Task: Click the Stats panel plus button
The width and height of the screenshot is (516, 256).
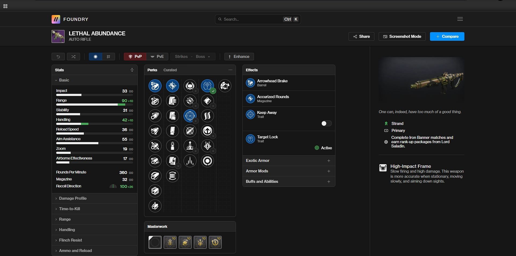Action: (132, 70)
